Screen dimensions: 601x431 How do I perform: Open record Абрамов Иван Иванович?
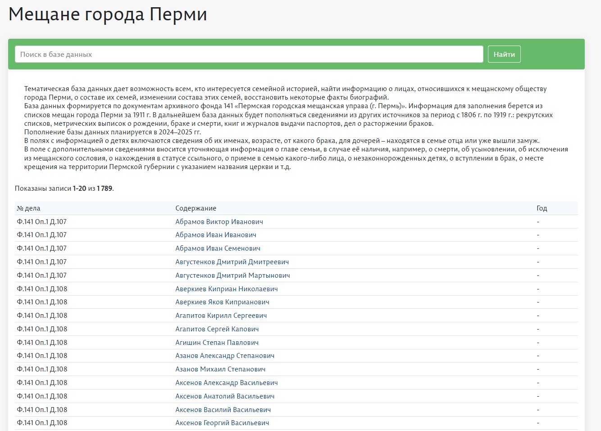pos(215,235)
